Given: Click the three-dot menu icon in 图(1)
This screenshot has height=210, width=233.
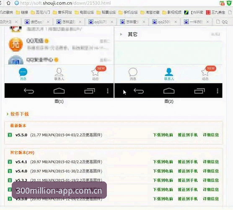Looking at the screenshot, I should point(108,91).
